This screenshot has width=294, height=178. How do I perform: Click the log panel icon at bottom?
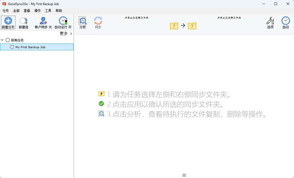[x=184, y=175]
